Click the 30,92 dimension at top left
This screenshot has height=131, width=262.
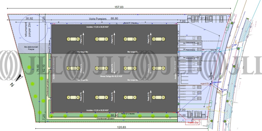point(29,18)
